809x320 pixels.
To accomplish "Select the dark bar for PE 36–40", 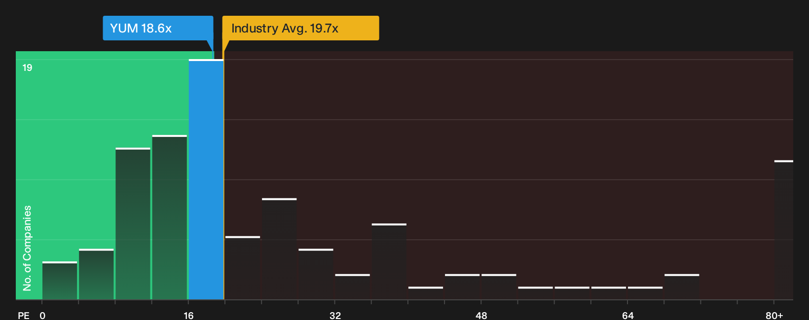I will 389,261.
